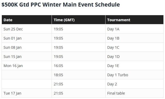
Task: Click the Sun 08 Jan date cell
Action: [x=27, y=47]
